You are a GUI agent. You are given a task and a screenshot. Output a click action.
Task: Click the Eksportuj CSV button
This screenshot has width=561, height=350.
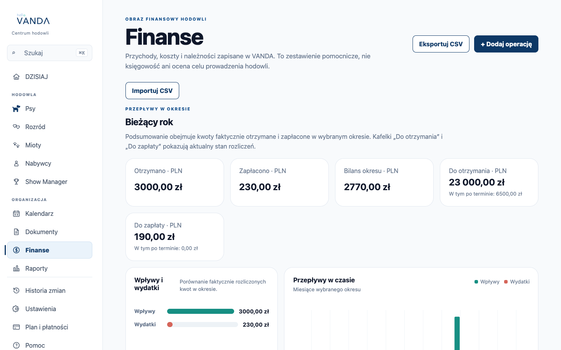pyautogui.click(x=441, y=44)
